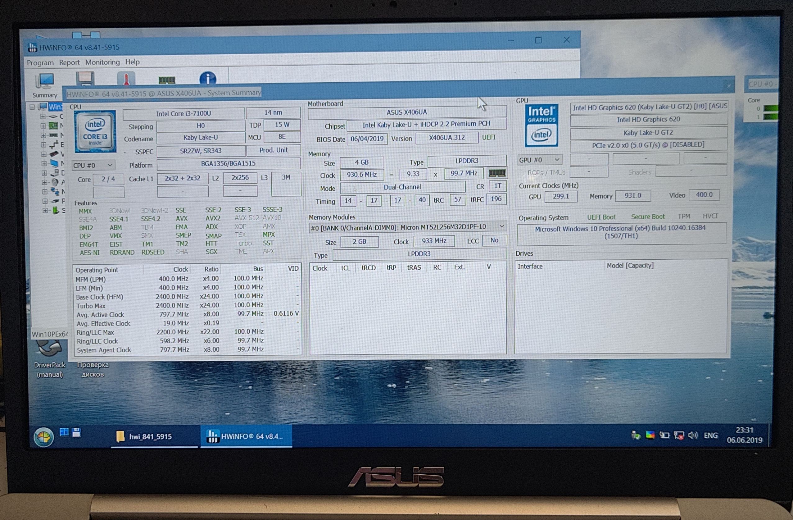Open the Help menu
Screen dimensions: 793x520
[x=132, y=62]
